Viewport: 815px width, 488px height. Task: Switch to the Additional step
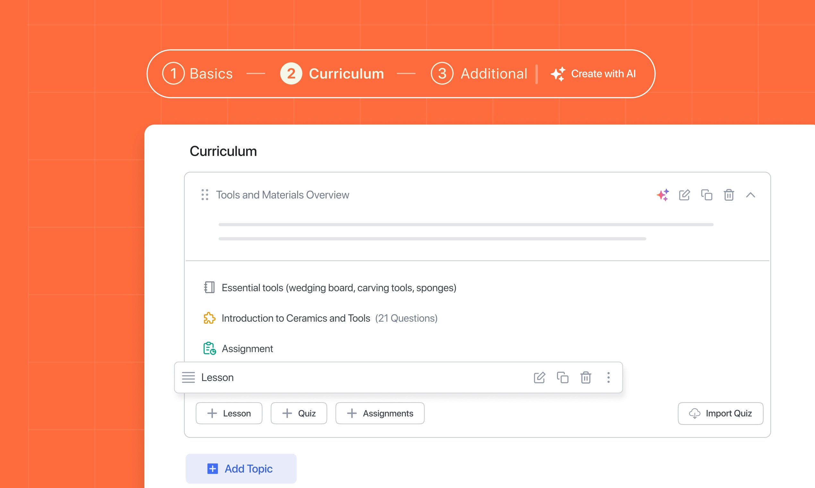479,74
